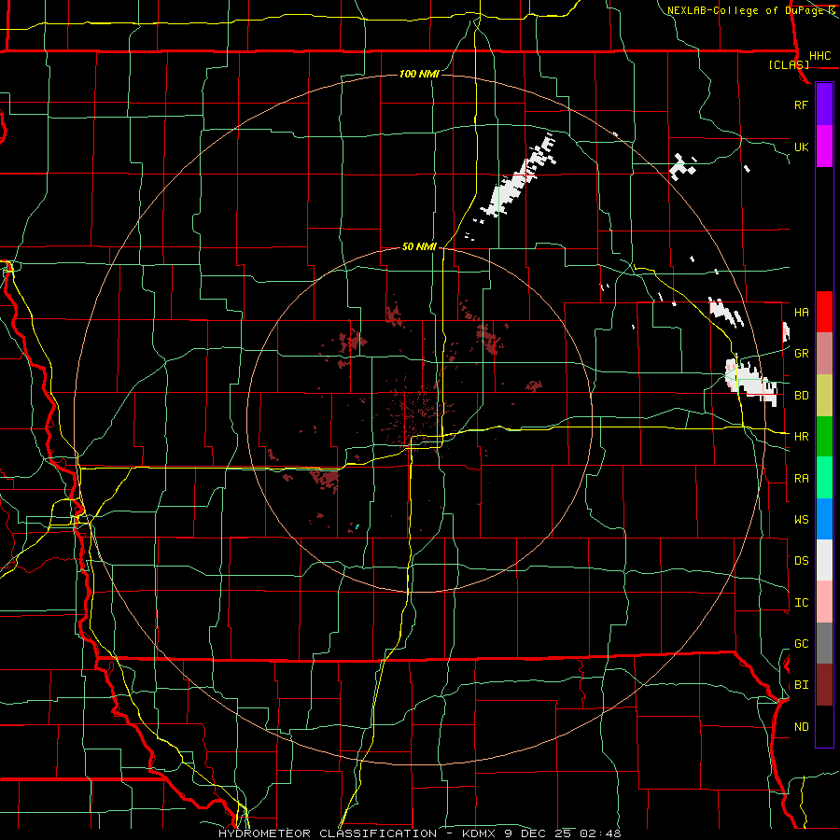Click the dusty pink GR legend swatch
The image size is (840, 840).
(824, 353)
